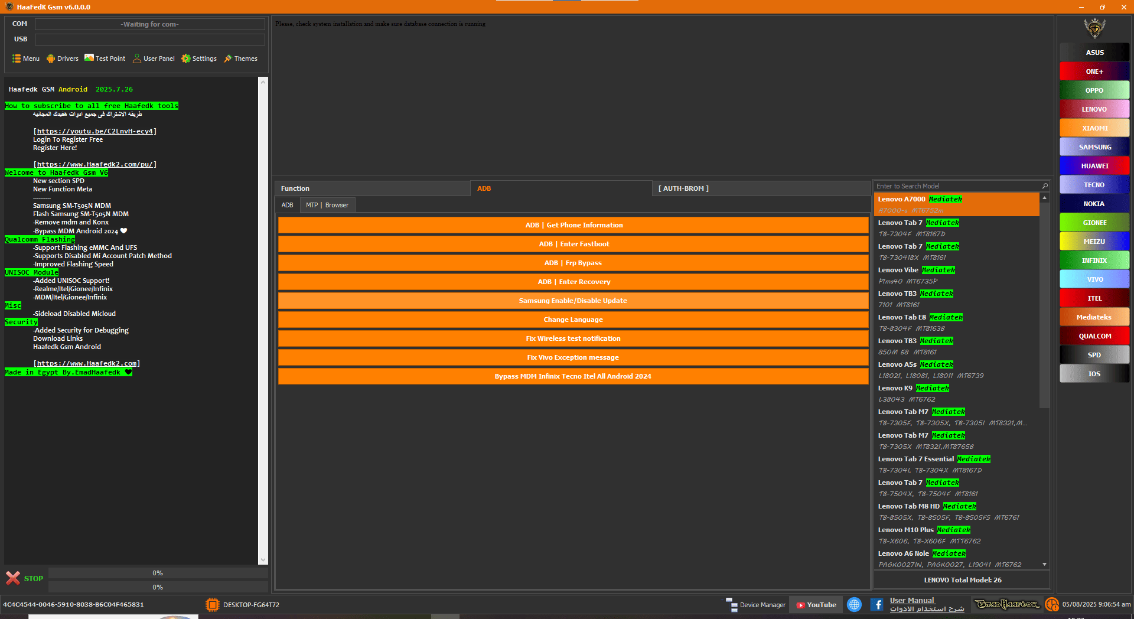This screenshot has width=1134, height=619.
Task: Run ADB | Frp Bypass
Action: [x=573, y=263]
